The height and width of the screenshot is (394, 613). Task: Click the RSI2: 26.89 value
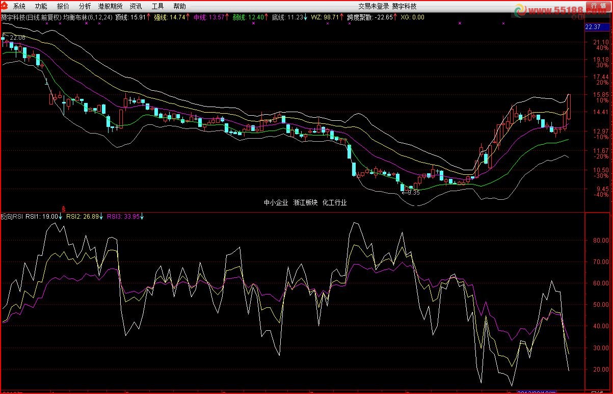pos(82,216)
